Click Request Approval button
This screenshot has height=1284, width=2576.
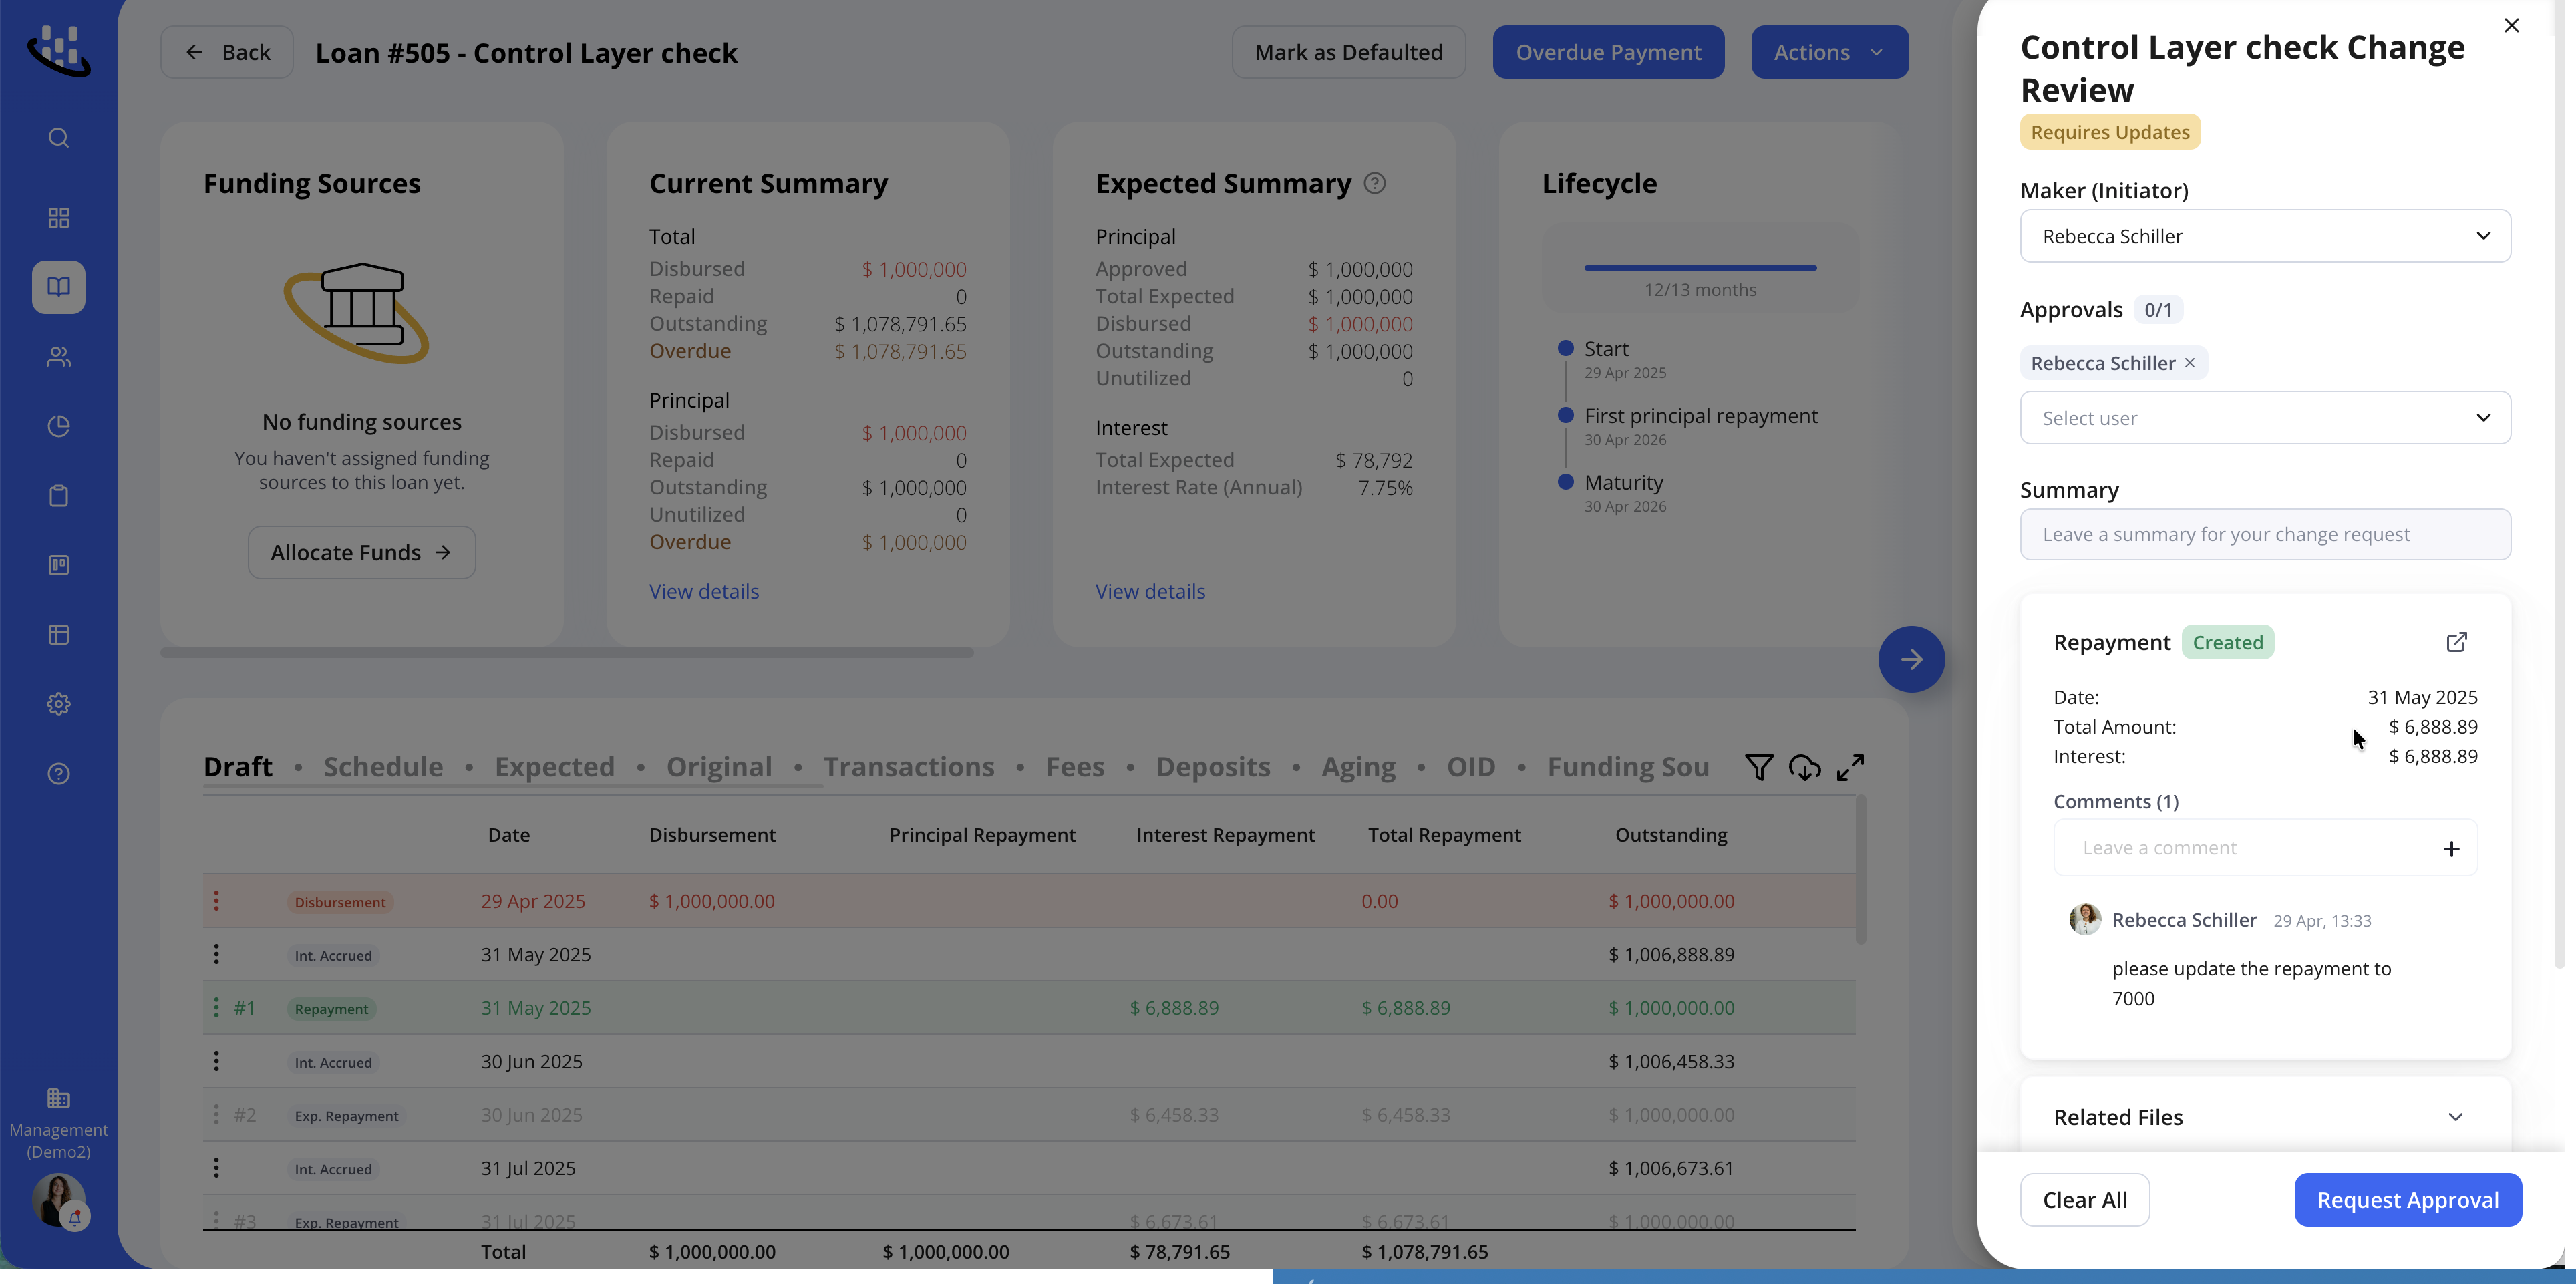pyautogui.click(x=2408, y=1200)
